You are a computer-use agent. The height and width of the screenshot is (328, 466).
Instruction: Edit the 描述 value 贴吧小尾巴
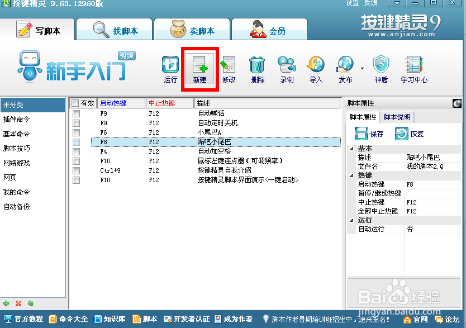[x=432, y=158]
